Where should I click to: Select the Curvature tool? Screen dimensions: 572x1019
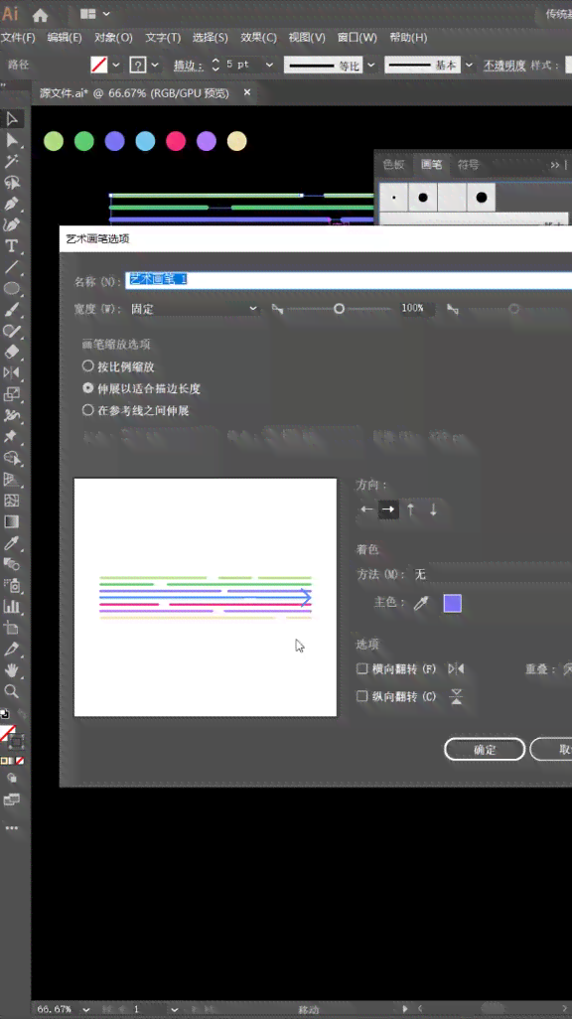[x=12, y=224]
